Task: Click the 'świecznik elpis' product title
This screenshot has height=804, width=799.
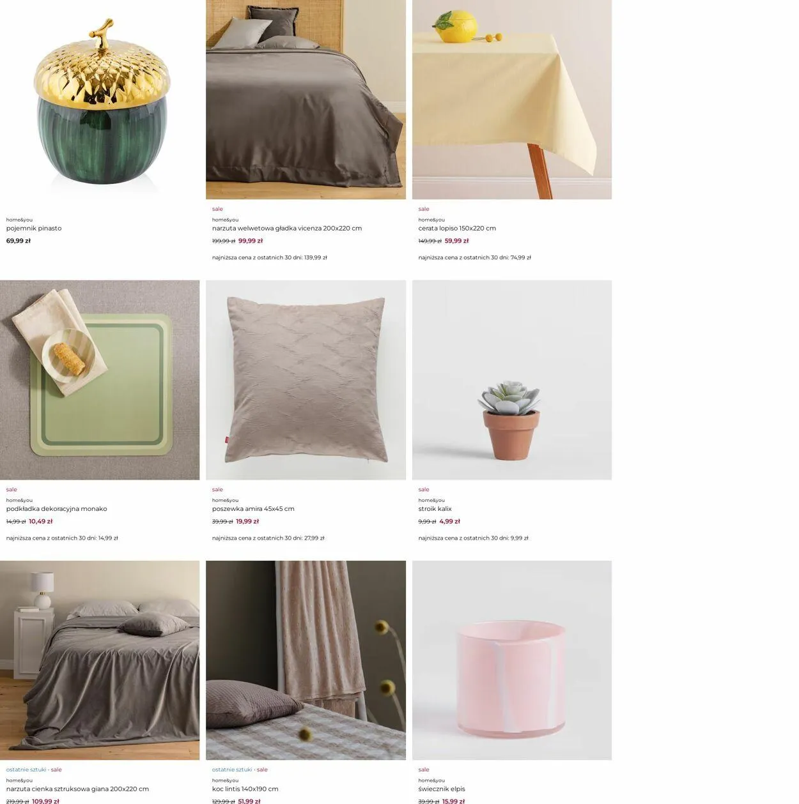Action: 442,789
